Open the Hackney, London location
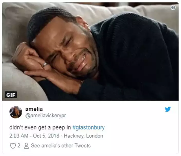Image resolution: width=181 pixels, height=156 pixels. [x=83, y=136]
